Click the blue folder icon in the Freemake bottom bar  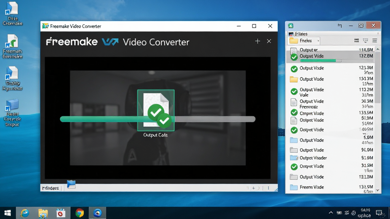click(x=71, y=184)
